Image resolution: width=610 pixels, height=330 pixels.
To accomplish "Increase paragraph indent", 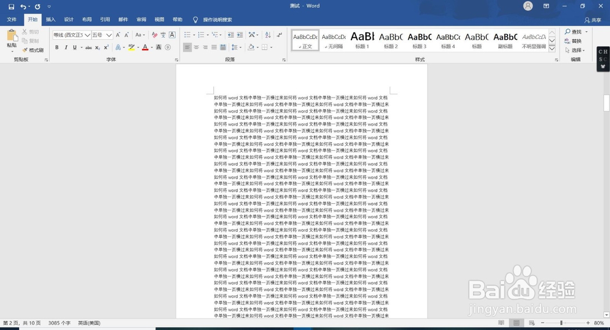I will pyautogui.click(x=240, y=35).
